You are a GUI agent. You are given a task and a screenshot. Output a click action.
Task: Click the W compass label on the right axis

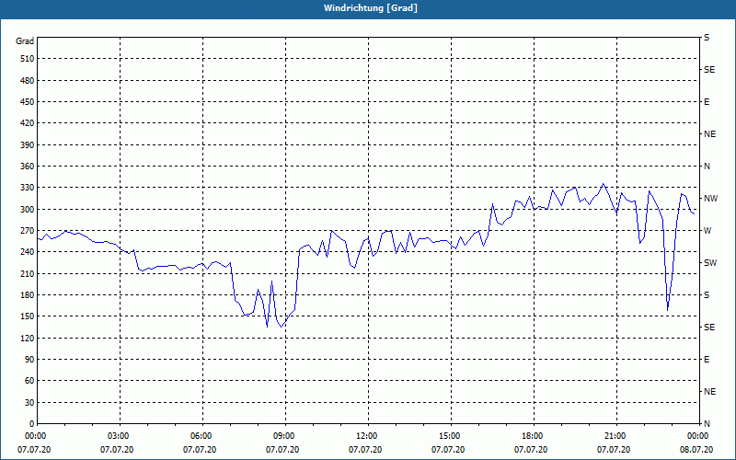click(707, 231)
